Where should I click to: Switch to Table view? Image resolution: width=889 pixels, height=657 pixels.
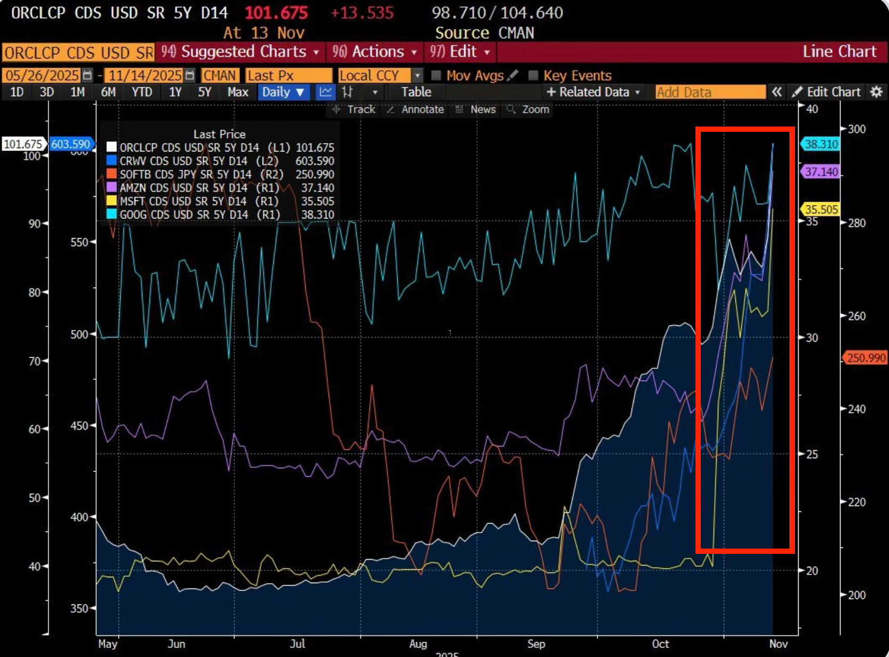(x=416, y=92)
